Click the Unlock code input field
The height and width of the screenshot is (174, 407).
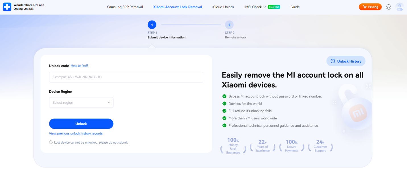pyautogui.click(x=126, y=77)
